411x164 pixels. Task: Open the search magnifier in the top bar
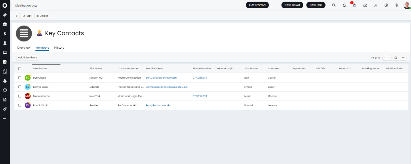(x=334, y=5)
